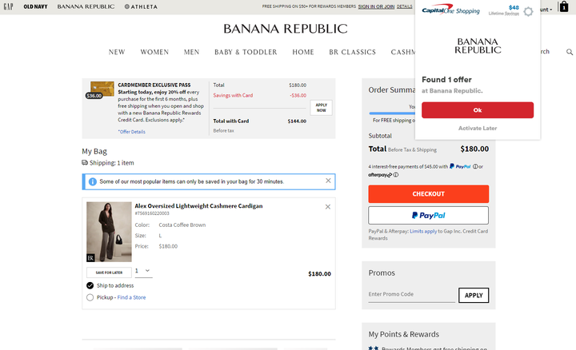Click APPLY for the promo code

point(474,296)
